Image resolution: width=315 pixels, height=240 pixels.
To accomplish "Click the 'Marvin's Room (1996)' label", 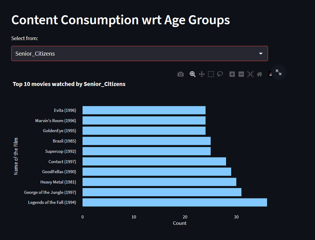I will (56, 121).
